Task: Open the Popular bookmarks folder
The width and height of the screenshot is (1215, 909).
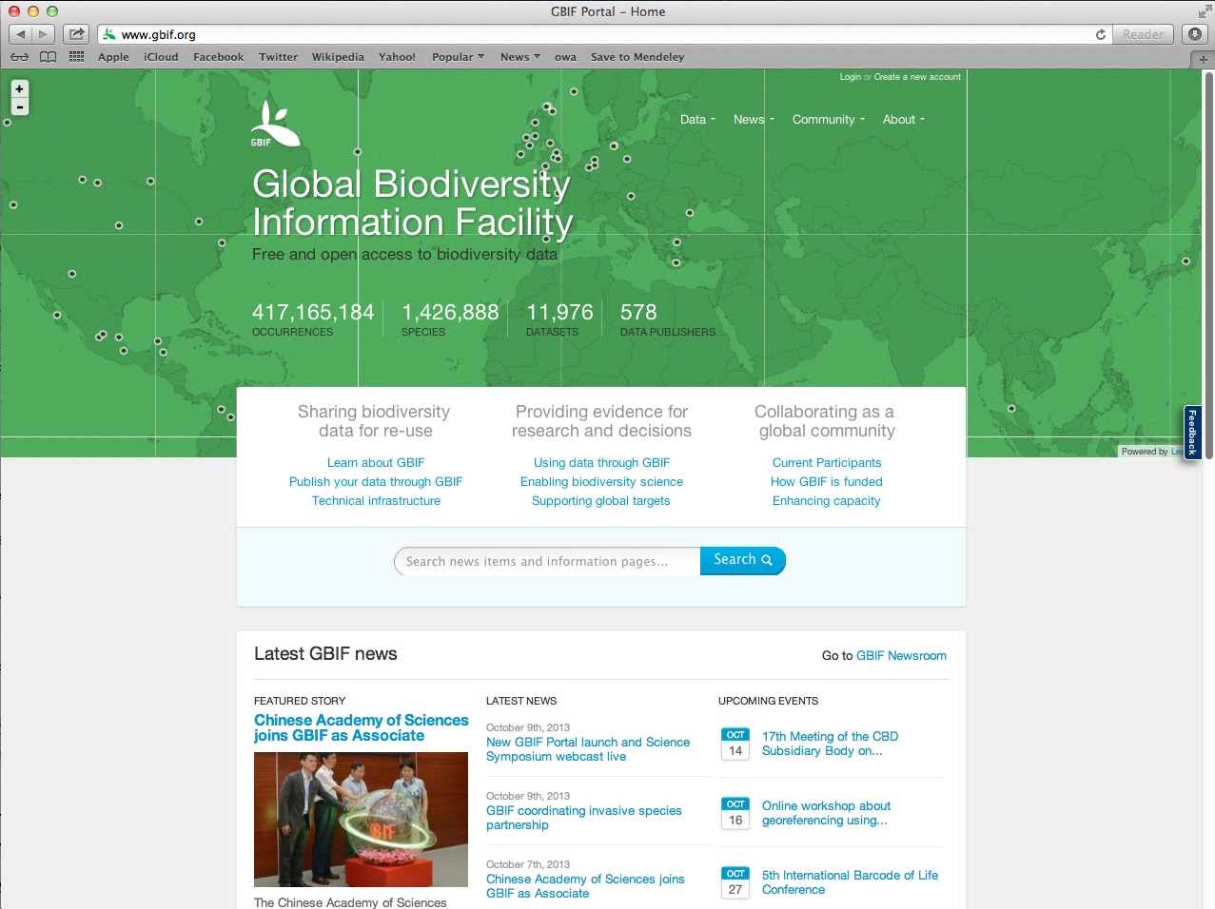Action: [x=458, y=57]
